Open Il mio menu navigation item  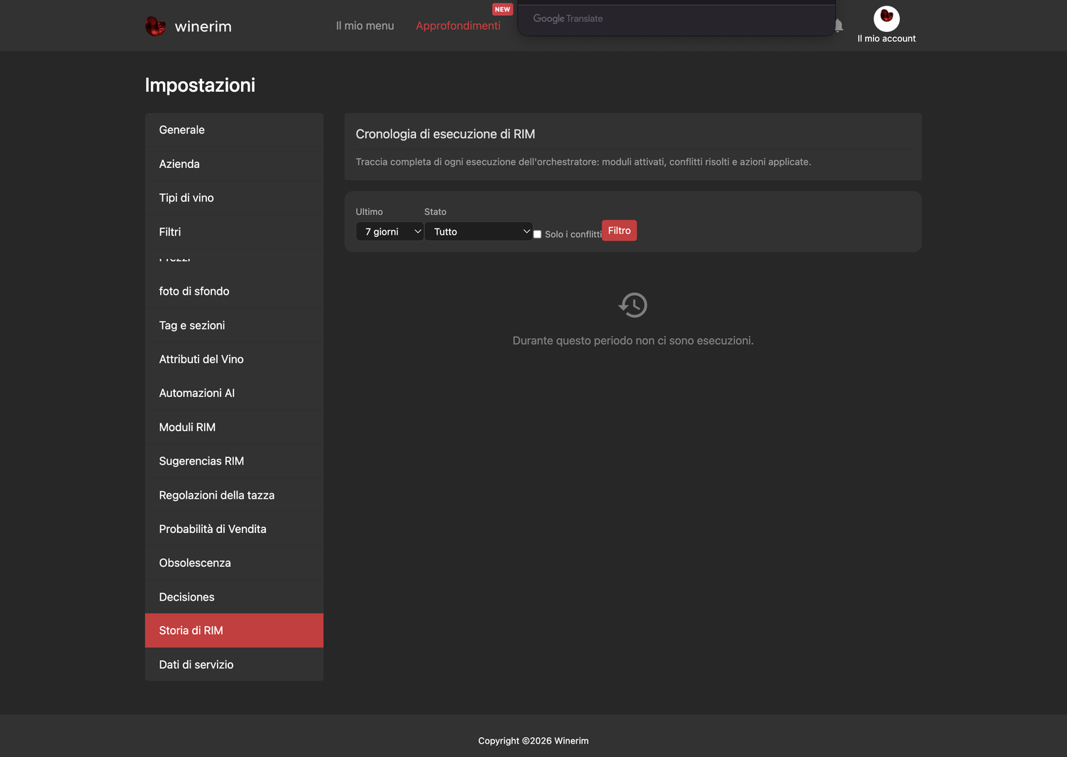[365, 26]
